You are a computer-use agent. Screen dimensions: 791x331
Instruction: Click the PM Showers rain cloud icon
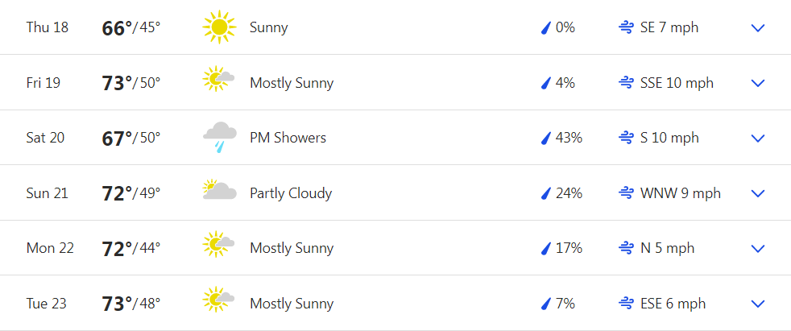pos(220,137)
